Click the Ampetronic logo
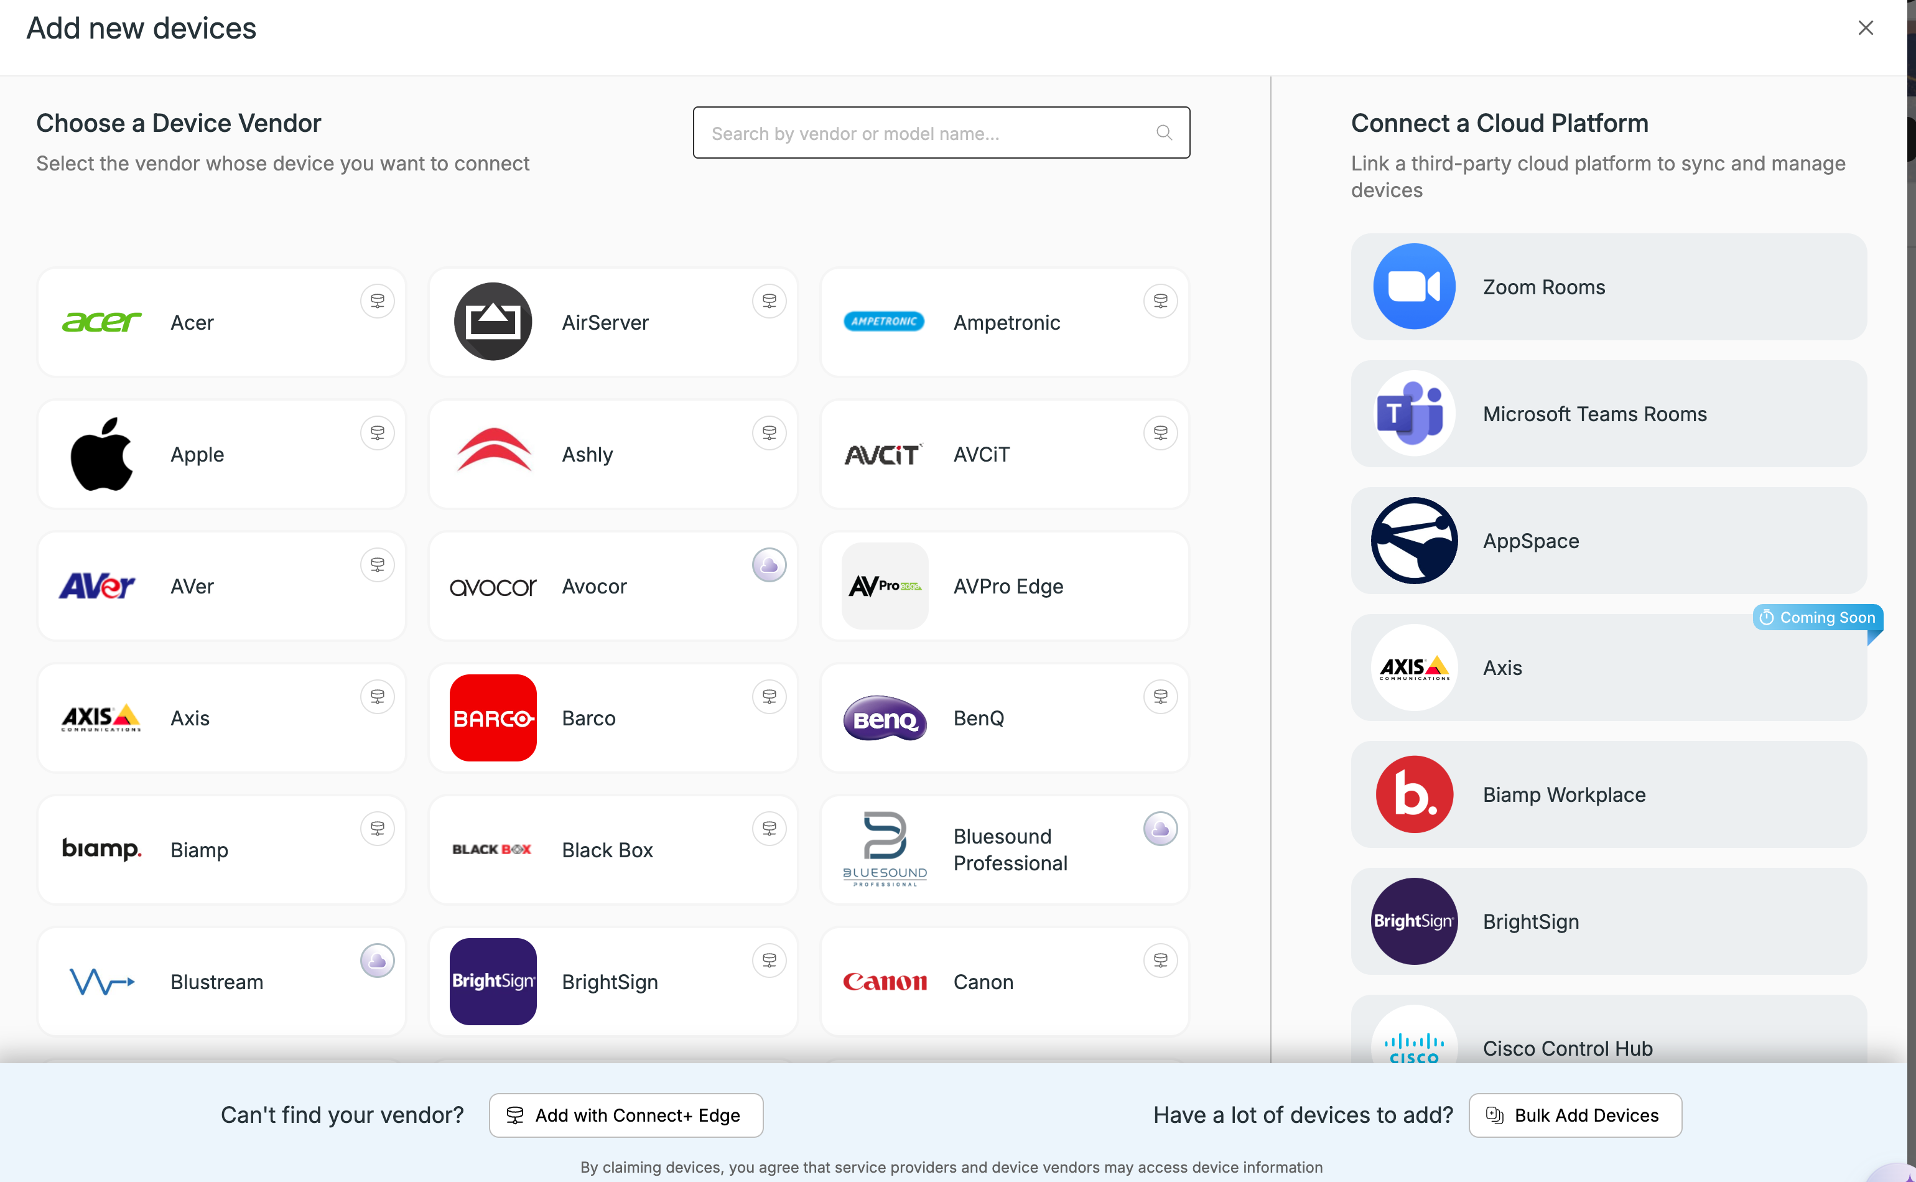This screenshot has width=1916, height=1182. pyautogui.click(x=884, y=322)
